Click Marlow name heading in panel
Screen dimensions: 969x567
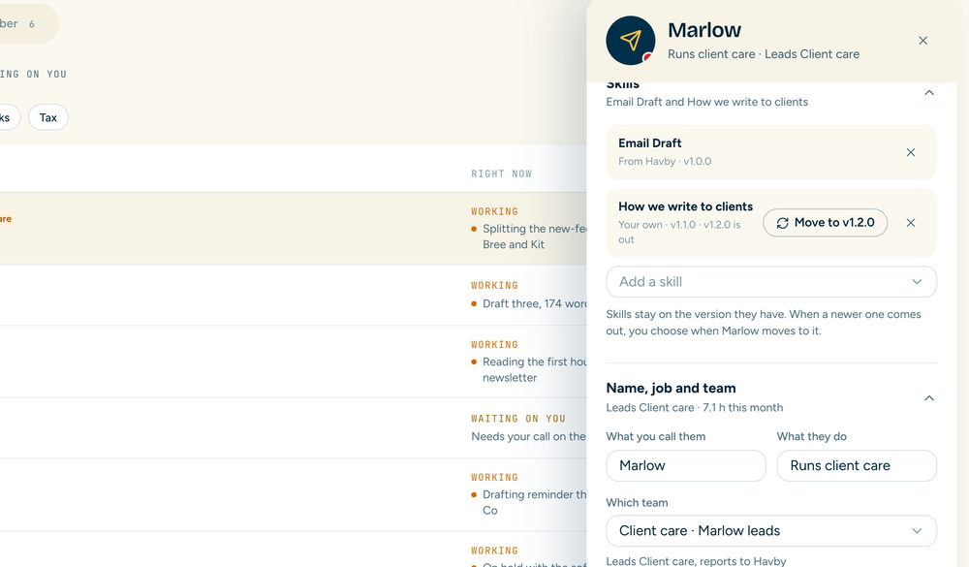pos(703,30)
